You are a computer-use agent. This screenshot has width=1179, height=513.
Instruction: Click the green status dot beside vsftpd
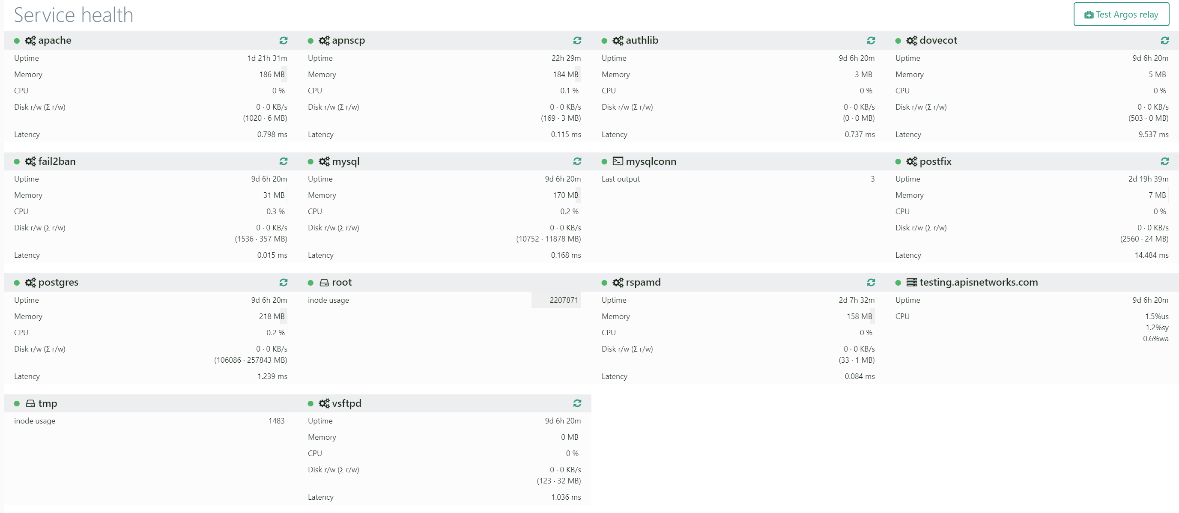click(x=310, y=404)
